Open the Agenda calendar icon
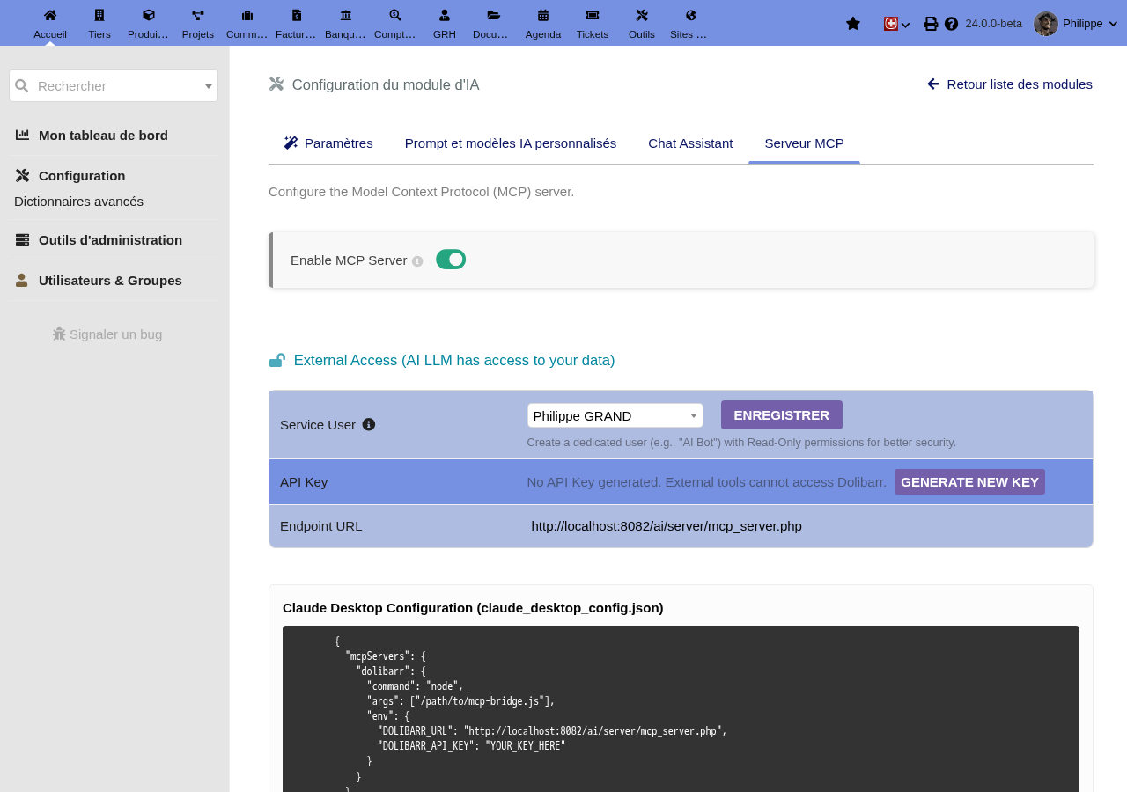The image size is (1127, 792). (x=543, y=15)
